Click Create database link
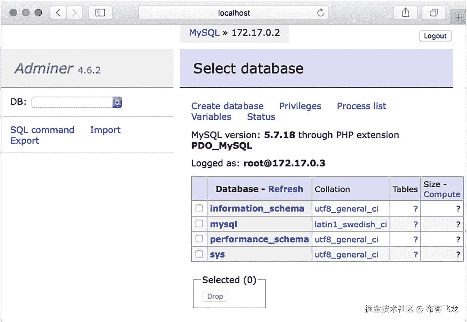The height and width of the screenshot is (322, 467). tap(227, 106)
